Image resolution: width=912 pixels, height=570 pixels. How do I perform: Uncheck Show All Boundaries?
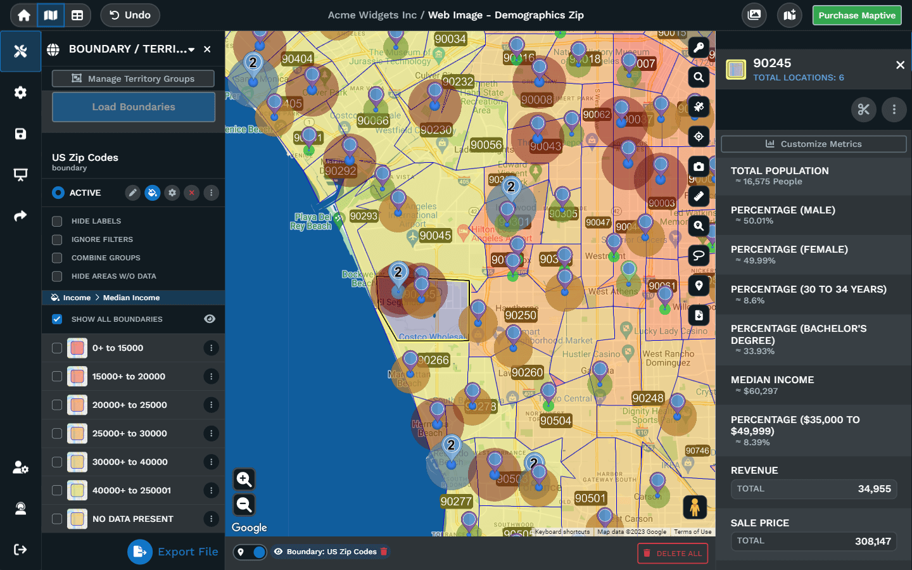[57, 319]
